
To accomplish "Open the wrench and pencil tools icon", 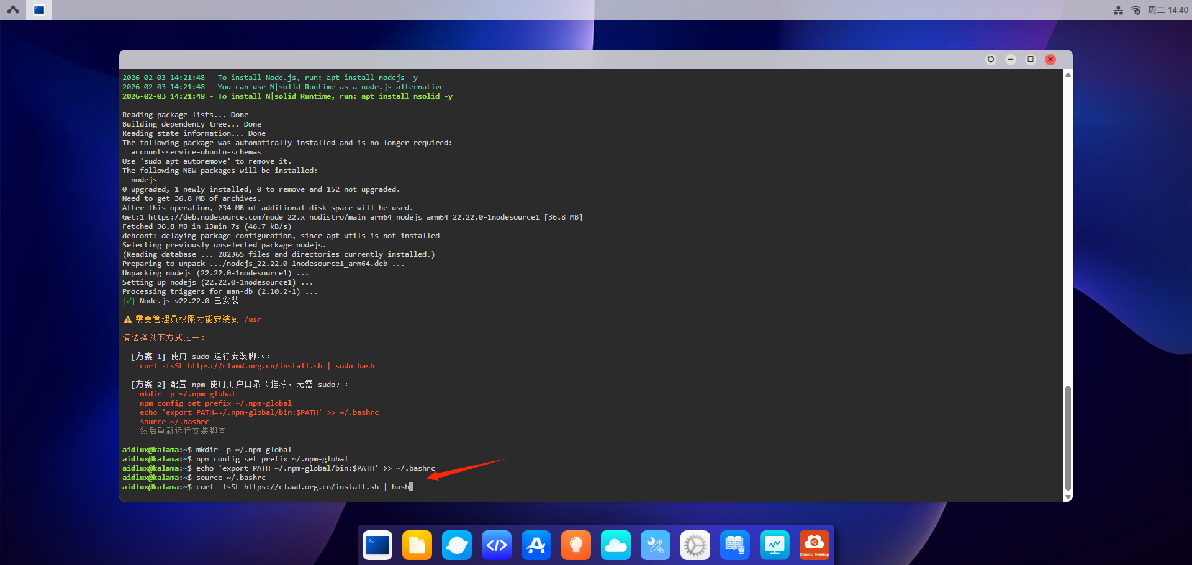I will pos(656,545).
